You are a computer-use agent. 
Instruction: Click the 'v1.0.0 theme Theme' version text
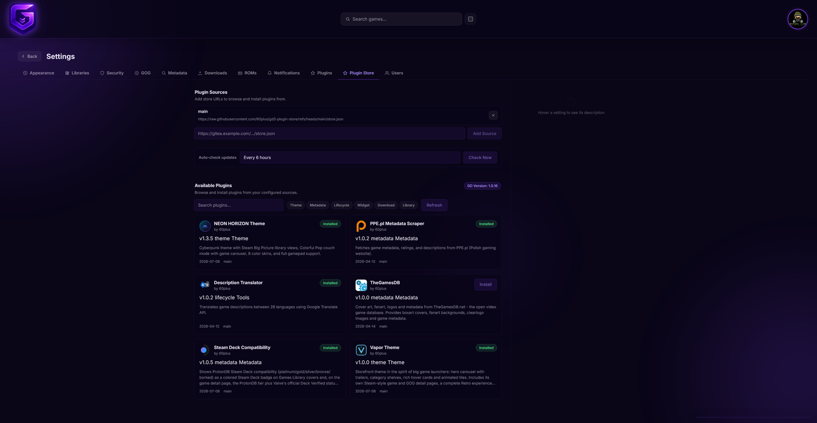pos(380,362)
